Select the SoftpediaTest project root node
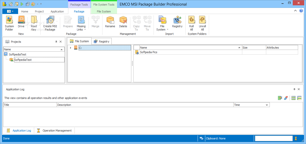 [18, 54]
